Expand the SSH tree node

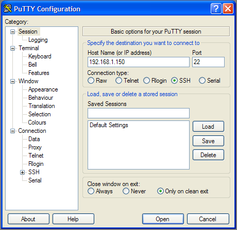22,172
